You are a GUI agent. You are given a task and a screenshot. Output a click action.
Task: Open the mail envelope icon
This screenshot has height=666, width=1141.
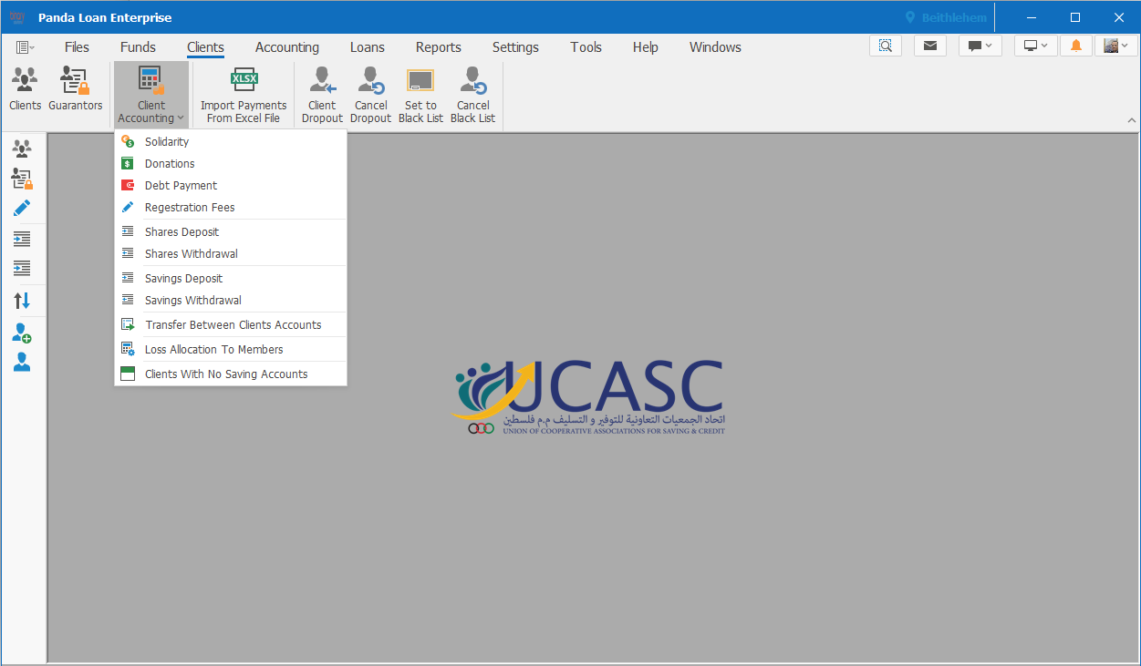click(929, 46)
